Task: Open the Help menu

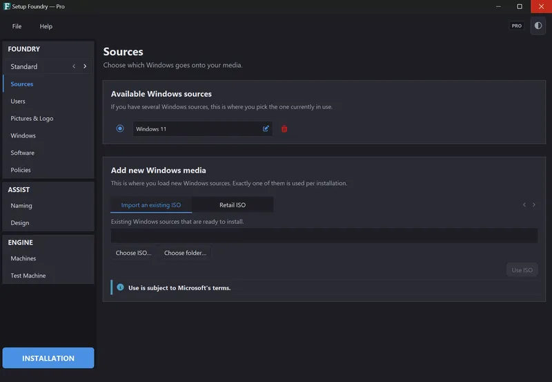Action: 46,26
